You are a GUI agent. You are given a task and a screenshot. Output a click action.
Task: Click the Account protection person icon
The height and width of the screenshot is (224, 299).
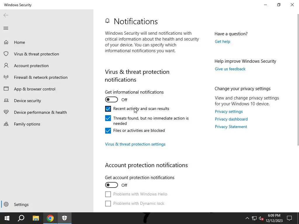pyautogui.click(x=6, y=66)
